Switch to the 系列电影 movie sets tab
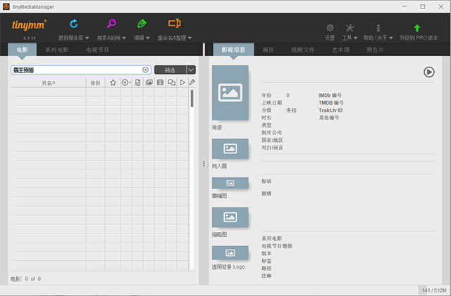The width and height of the screenshot is (451, 296). 57,50
